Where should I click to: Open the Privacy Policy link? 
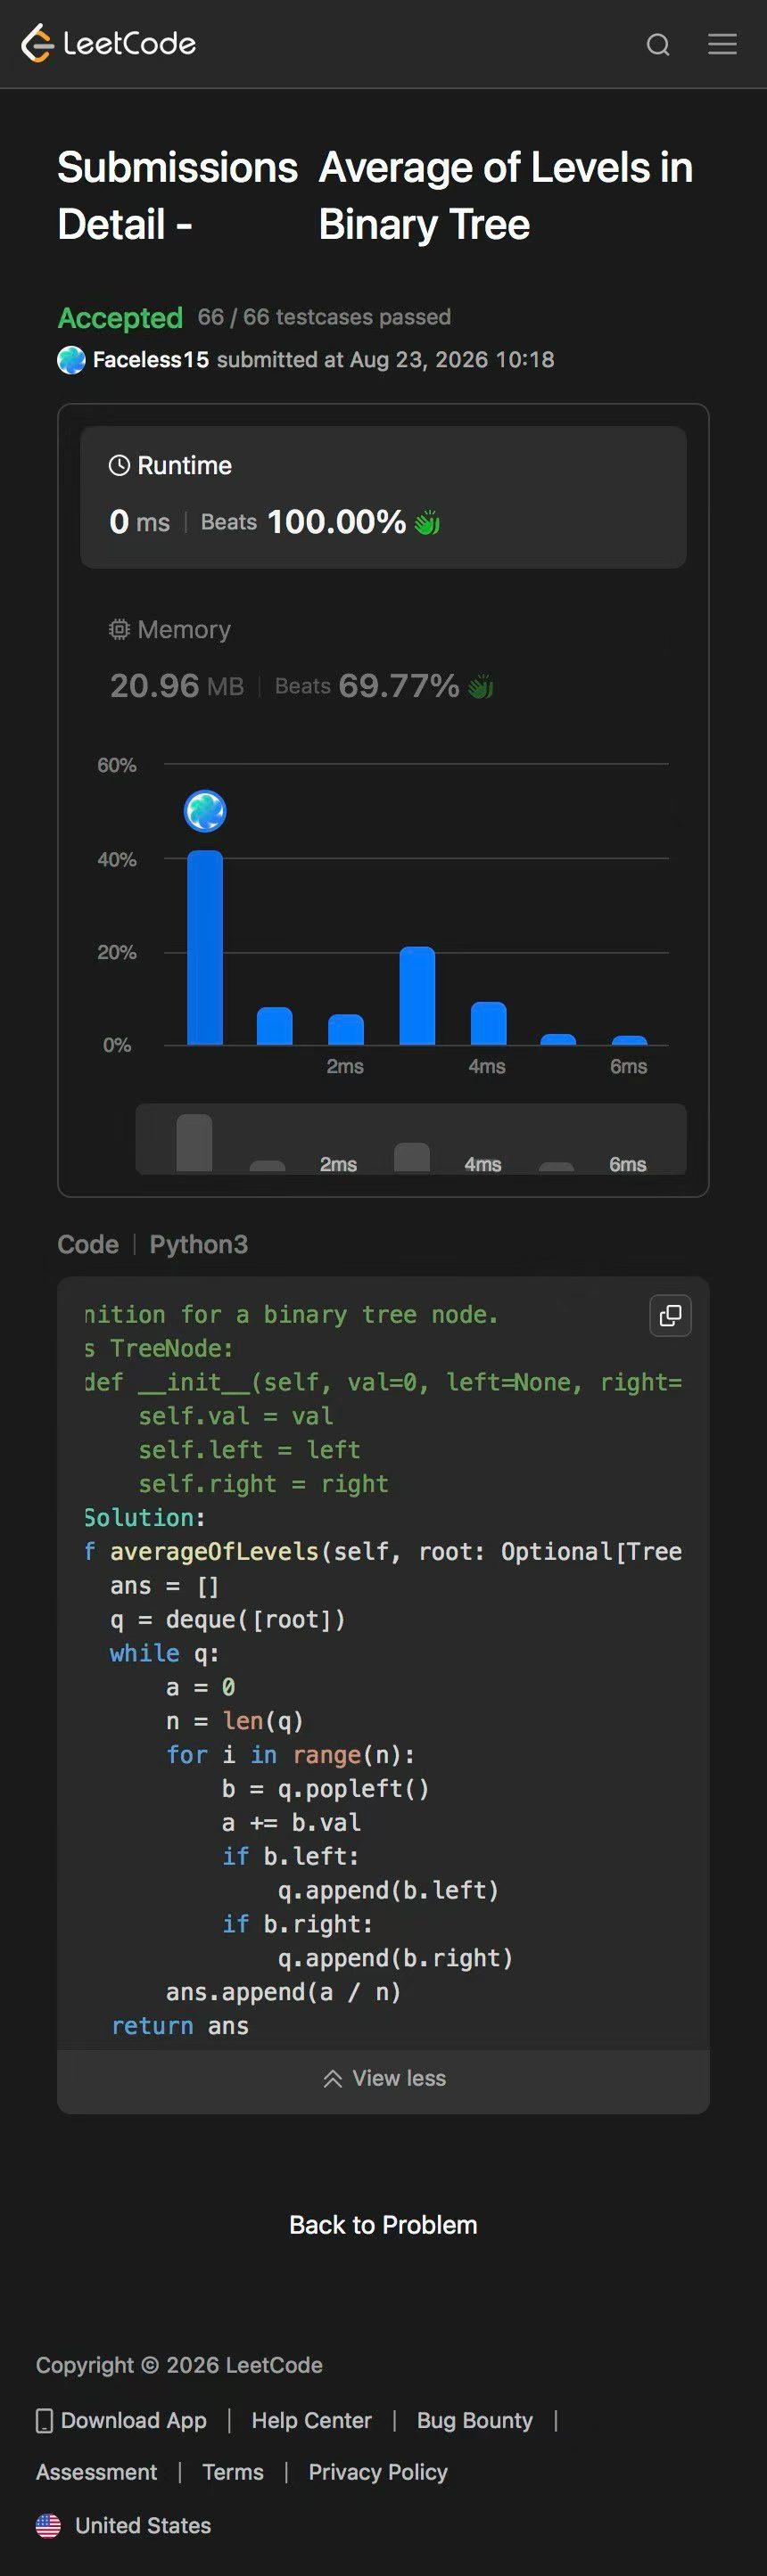378,2472
